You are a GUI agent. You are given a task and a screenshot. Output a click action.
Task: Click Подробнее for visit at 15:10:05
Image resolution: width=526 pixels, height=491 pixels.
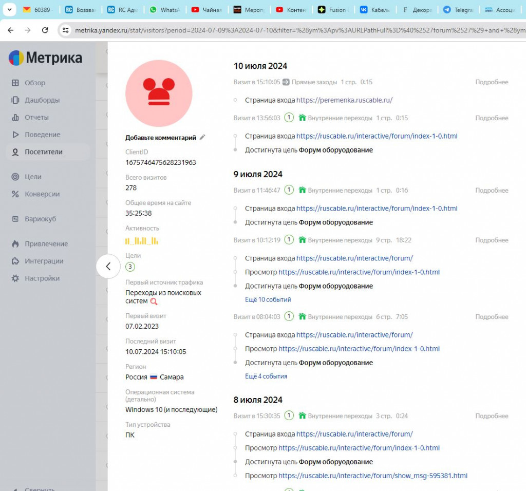pos(491,82)
